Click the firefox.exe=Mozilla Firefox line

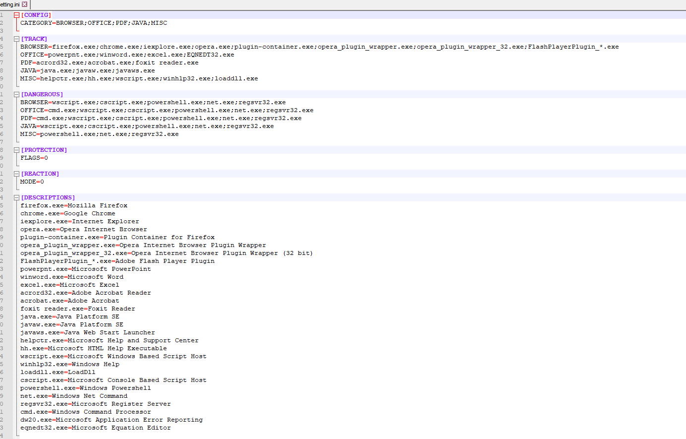[x=74, y=205]
